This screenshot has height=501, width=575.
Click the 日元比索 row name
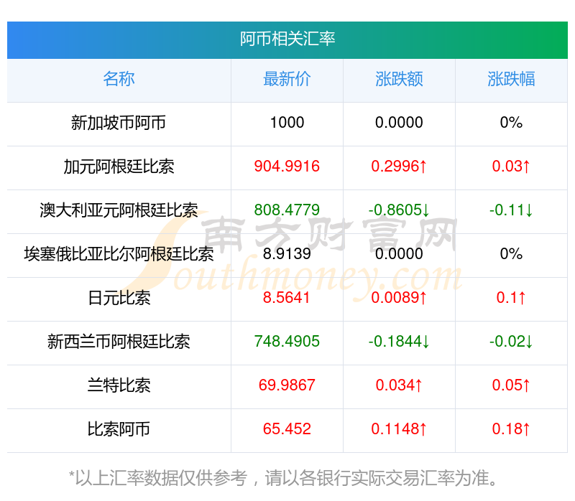coord(119,298)
